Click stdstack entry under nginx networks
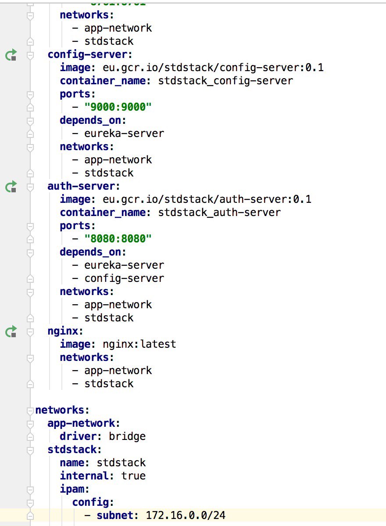This screenshot has width=386, height=526. [x=109, y=384]
